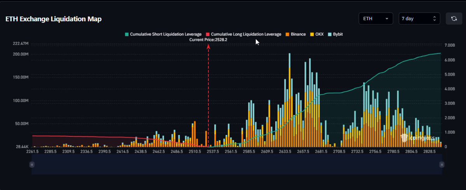Click the Current Price:2528.2 label

click(208, 40)
